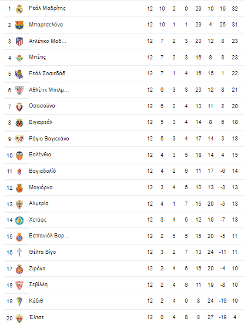
Task: Click the Real Madrid crest icon
Action: [x=19, y=9]
